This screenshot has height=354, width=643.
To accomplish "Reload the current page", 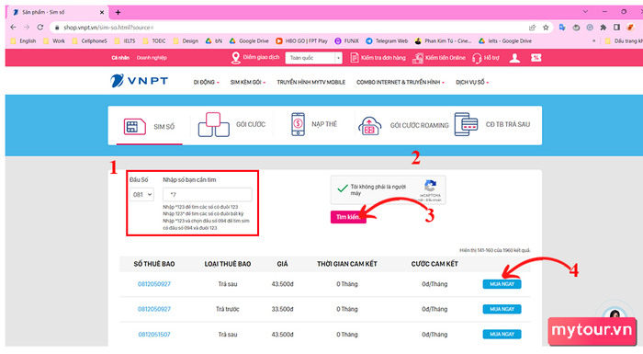I will click(x=40, y=27).
